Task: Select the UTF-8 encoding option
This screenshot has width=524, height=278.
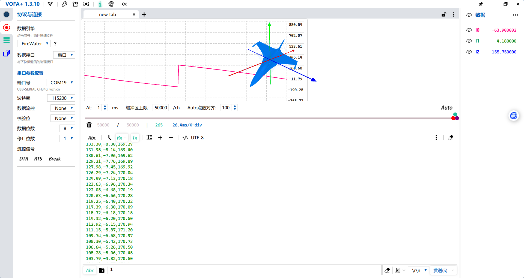Action: tap(193, 138)
